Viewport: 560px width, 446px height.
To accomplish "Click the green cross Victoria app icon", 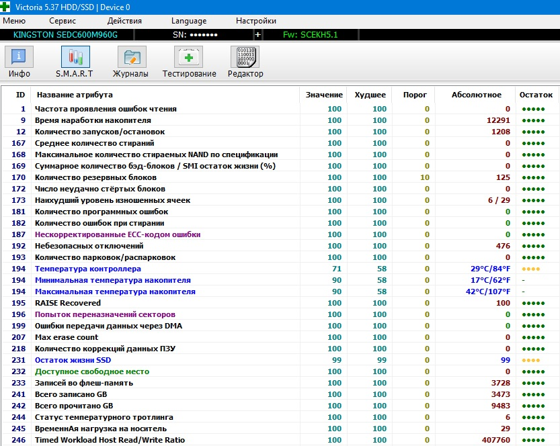I will click(5, 7).
